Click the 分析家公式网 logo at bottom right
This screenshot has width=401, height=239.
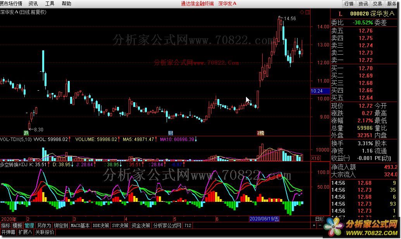[x=361, y=227]
